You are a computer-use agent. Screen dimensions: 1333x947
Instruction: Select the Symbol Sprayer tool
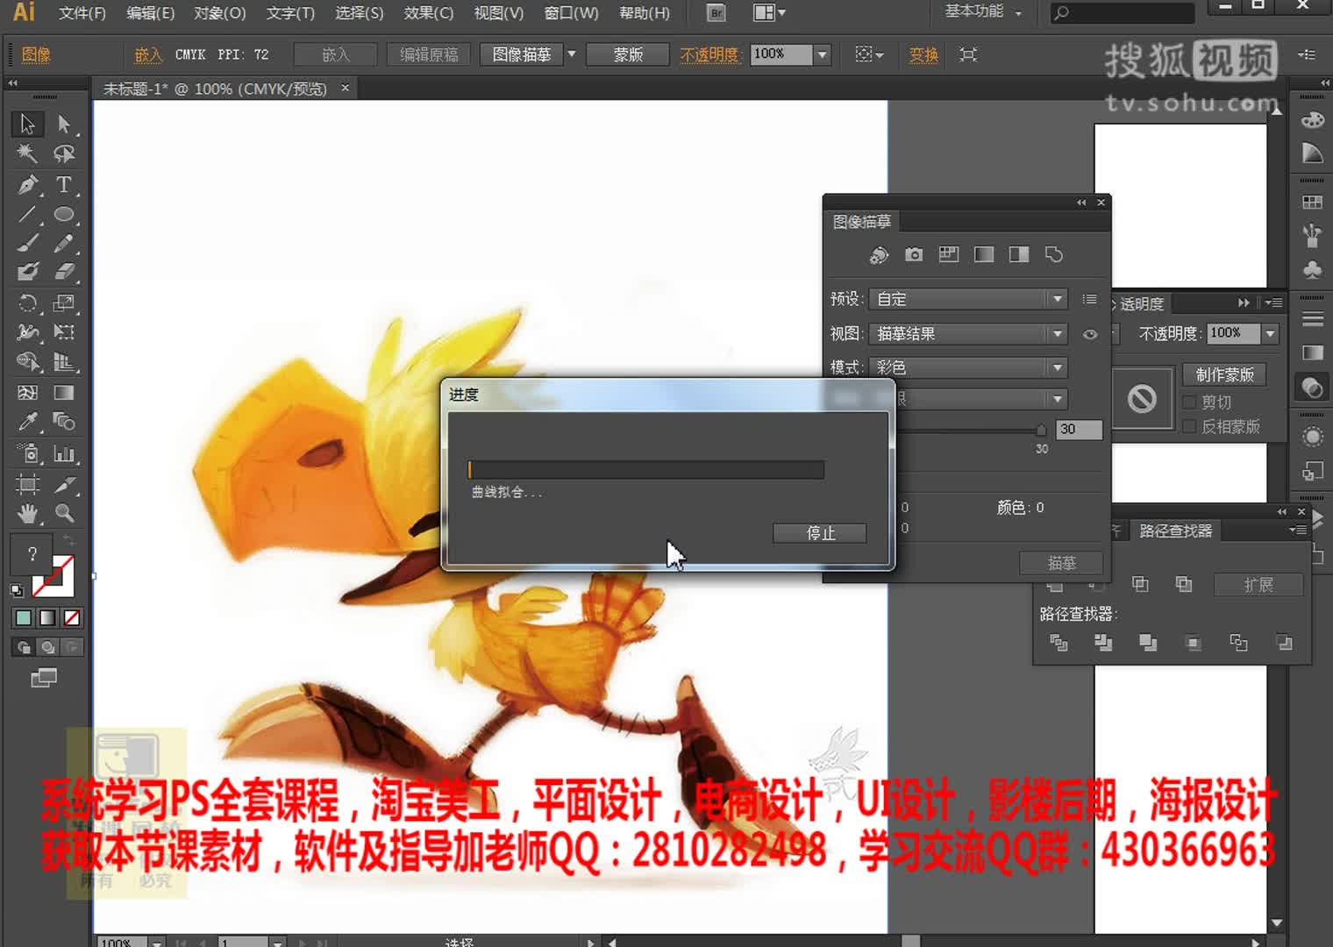27,453
